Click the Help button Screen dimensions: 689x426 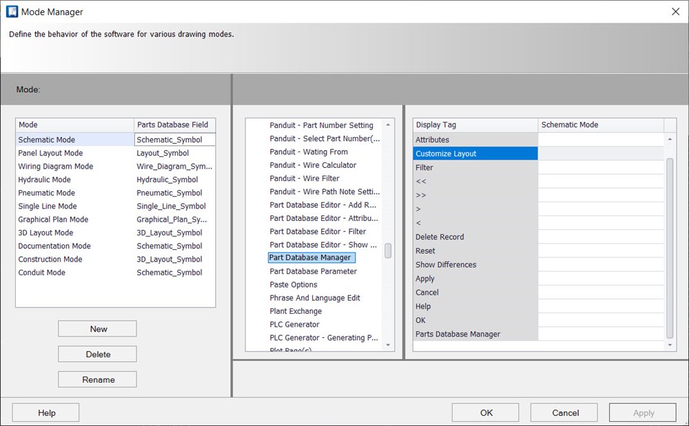click(45, 412)
